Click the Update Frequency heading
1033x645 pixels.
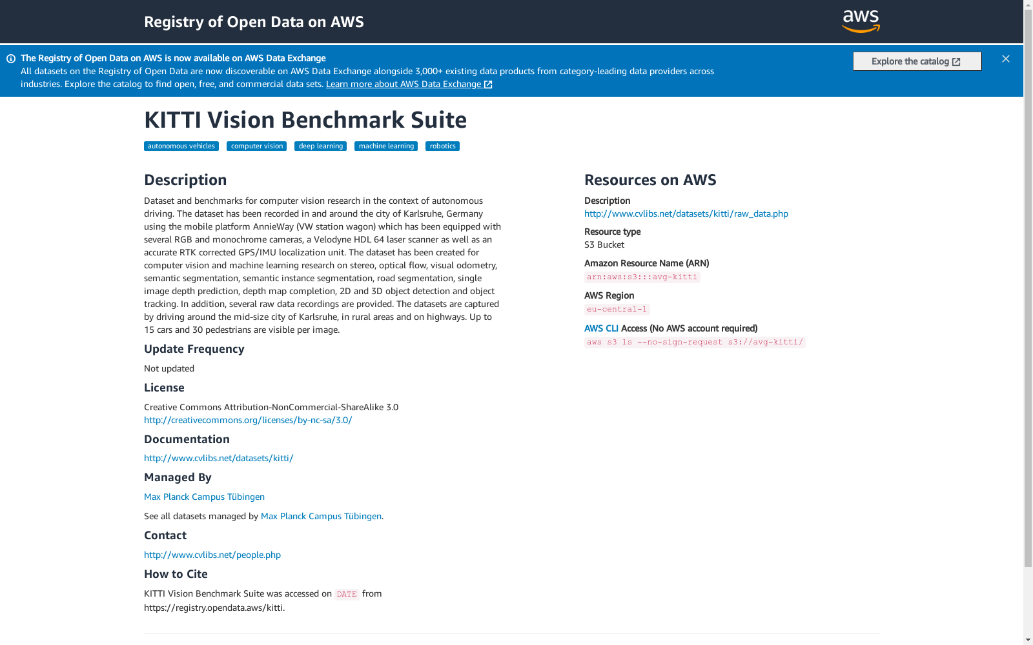(194, 349)
